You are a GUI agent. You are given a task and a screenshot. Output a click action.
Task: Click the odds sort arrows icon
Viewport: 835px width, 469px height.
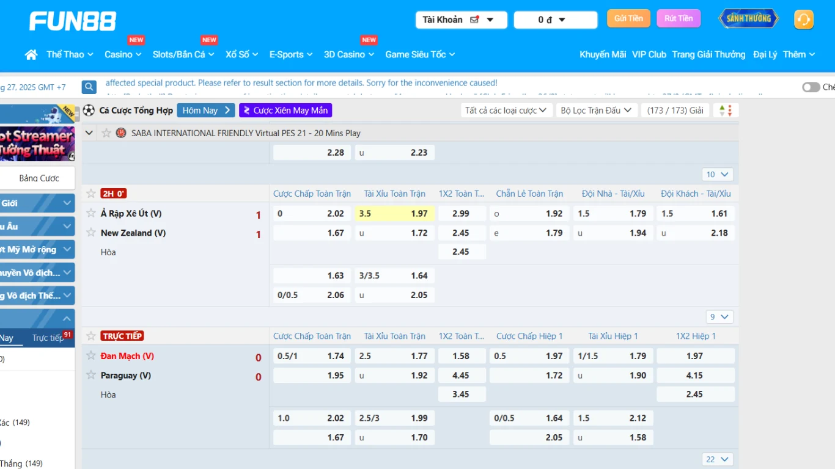726,111
